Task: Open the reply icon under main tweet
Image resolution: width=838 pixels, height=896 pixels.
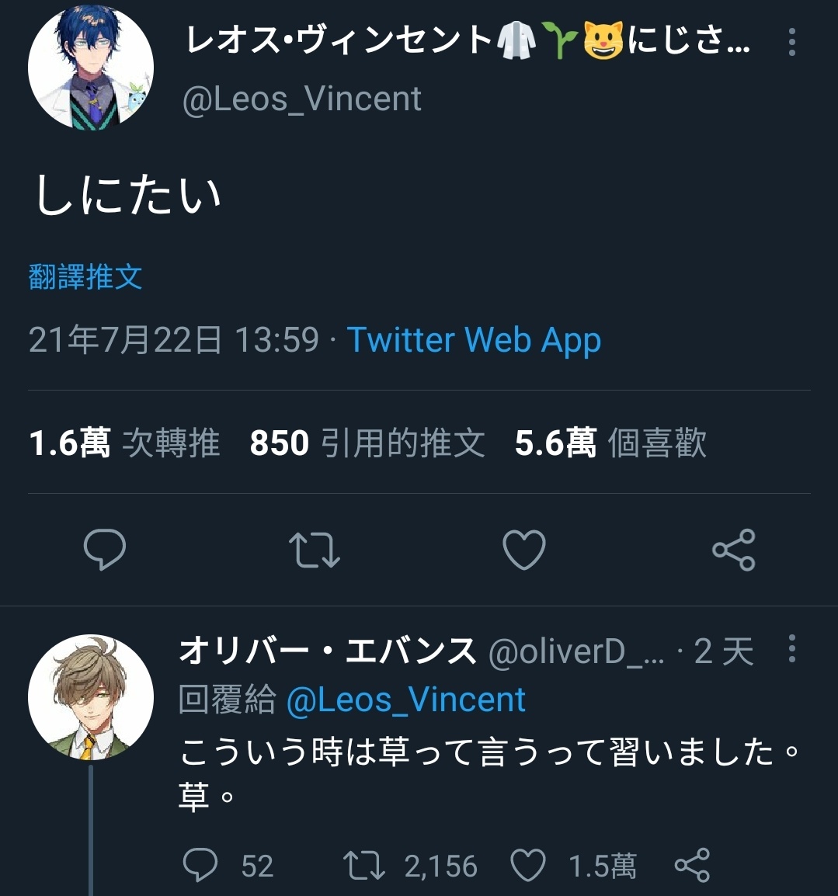Action: click(105, 549)
